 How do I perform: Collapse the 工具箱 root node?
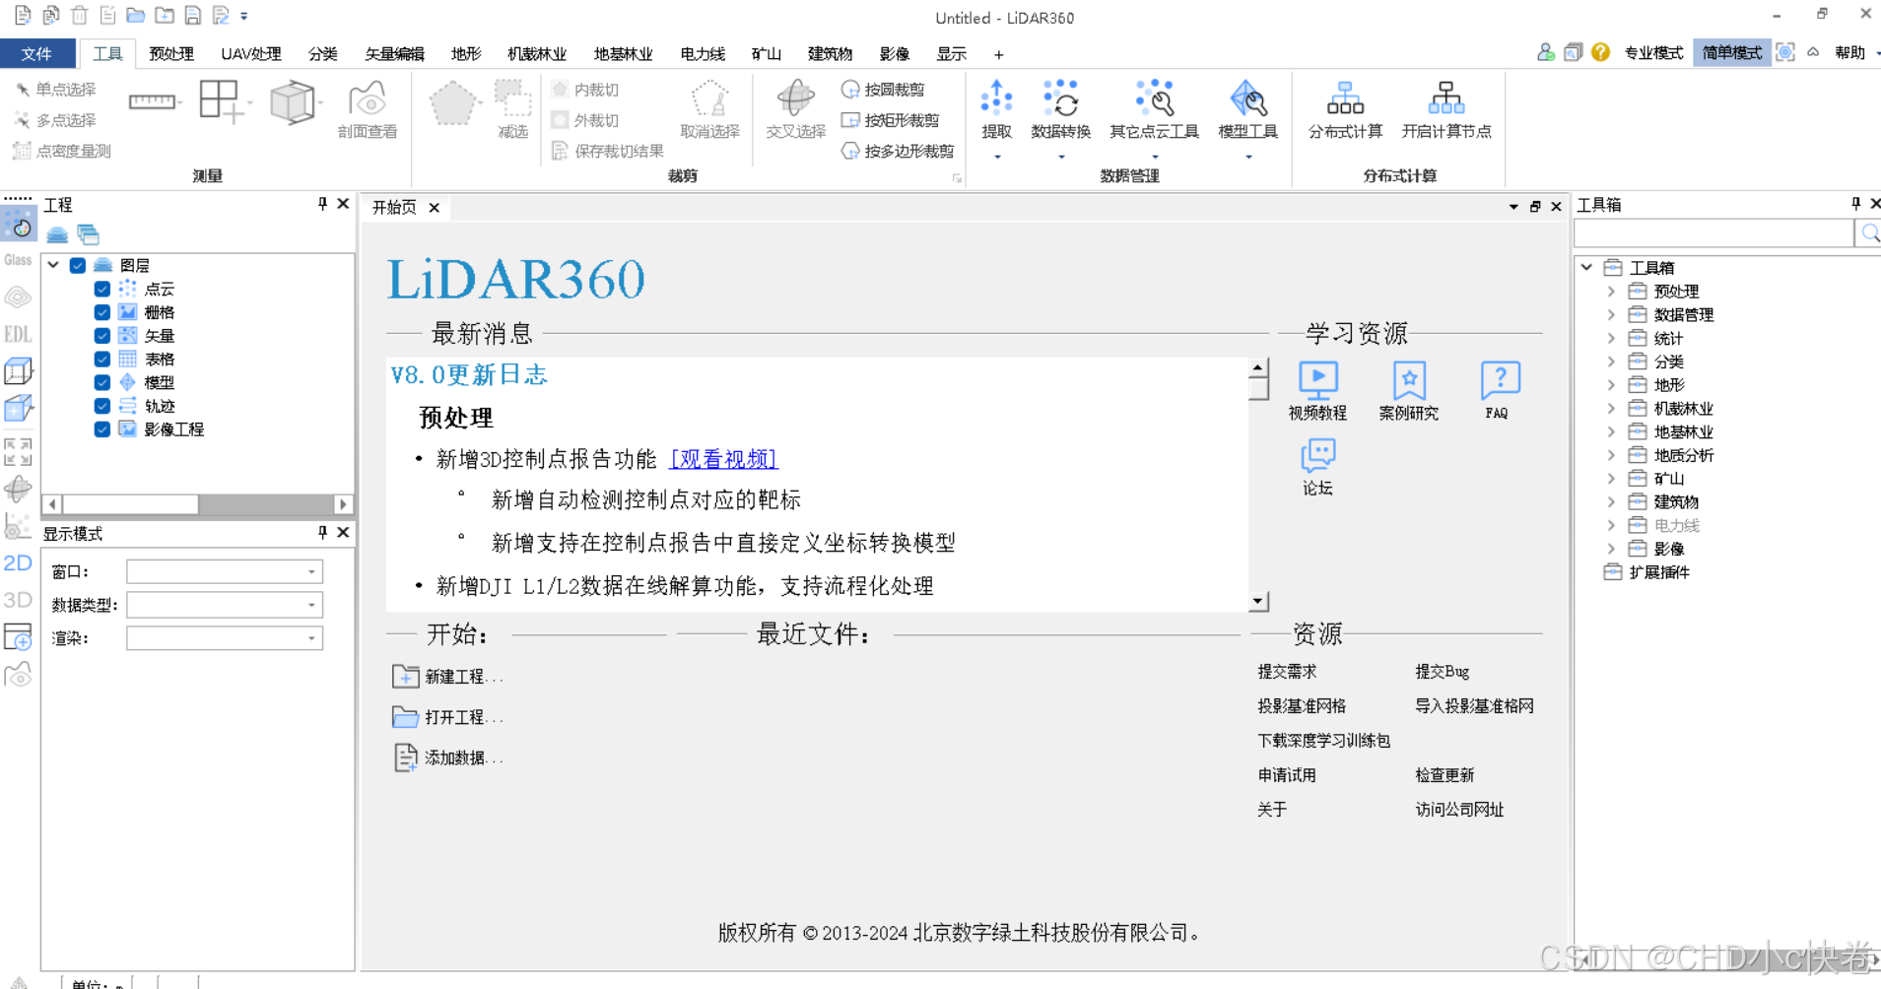tap(1586, 267)
